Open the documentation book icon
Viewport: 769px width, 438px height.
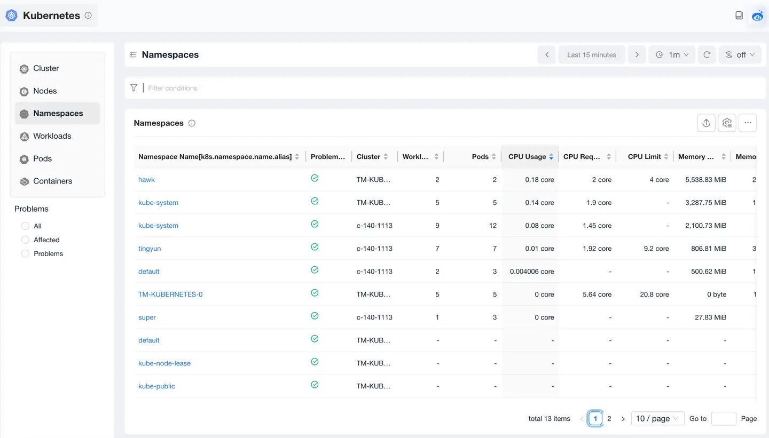coord(739,16)
